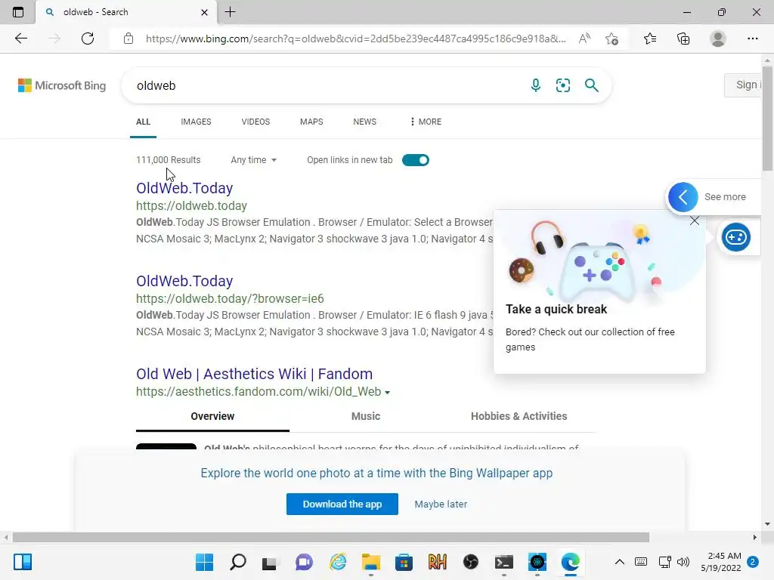Click the vertical page scrollbar thumb
Image resolution: width=774 pixels, height=580 pixels.
(767, 119)
